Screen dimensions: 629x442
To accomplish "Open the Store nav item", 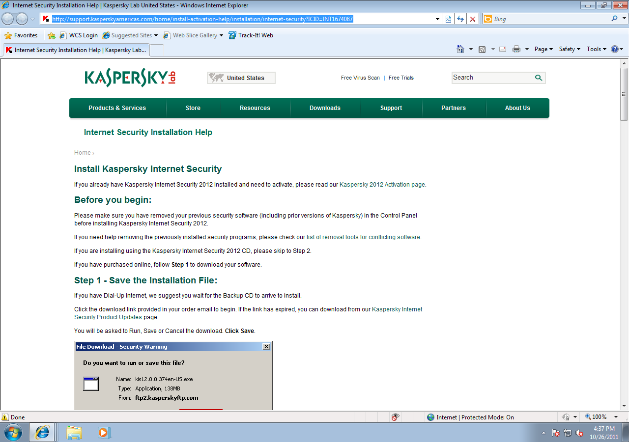I will tap(193, 108).
